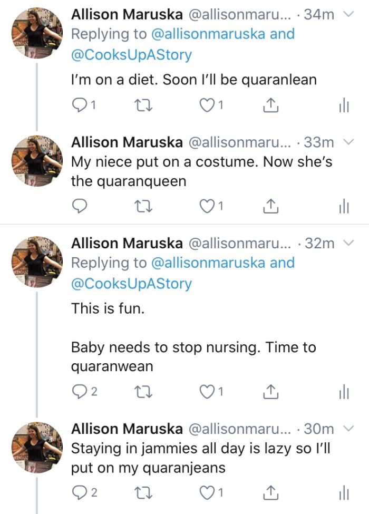Image resolution: width=369 pixels, height=514 pixels.
Task: Share the quaranlean tweet
Action: [x=270, y=105]
